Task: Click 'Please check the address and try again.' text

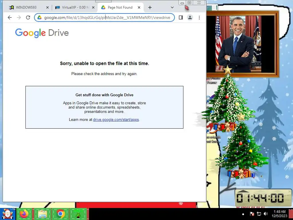Action: pyautogui.click(x=104, y=74)
